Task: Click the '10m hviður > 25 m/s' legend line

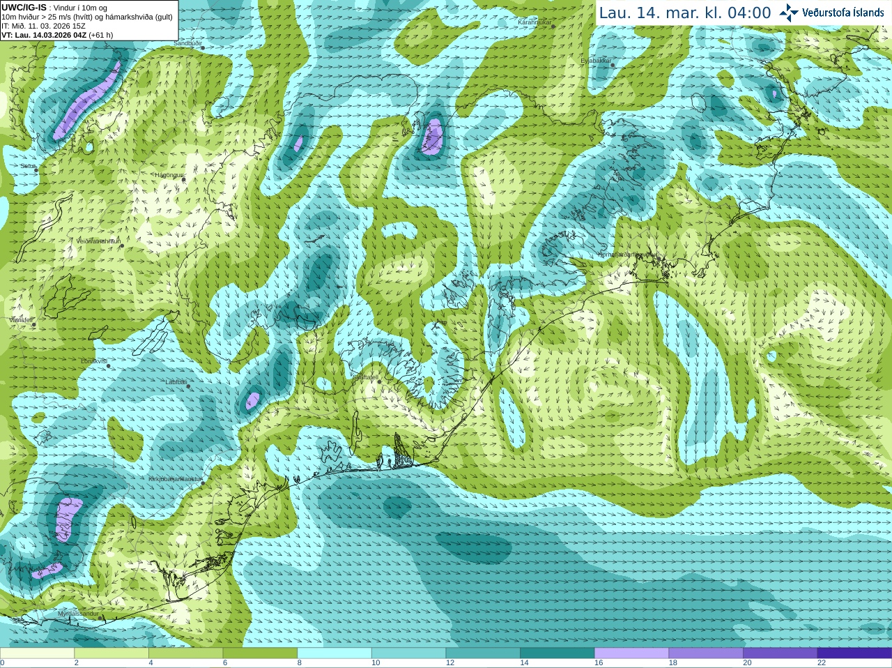Action: [87, 17]
